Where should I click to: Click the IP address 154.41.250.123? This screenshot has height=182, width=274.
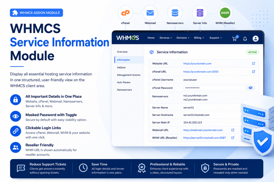(193, 123)
